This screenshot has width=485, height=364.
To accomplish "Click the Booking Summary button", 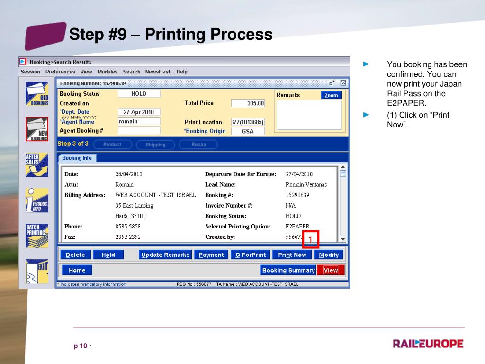I will point(288,270).
